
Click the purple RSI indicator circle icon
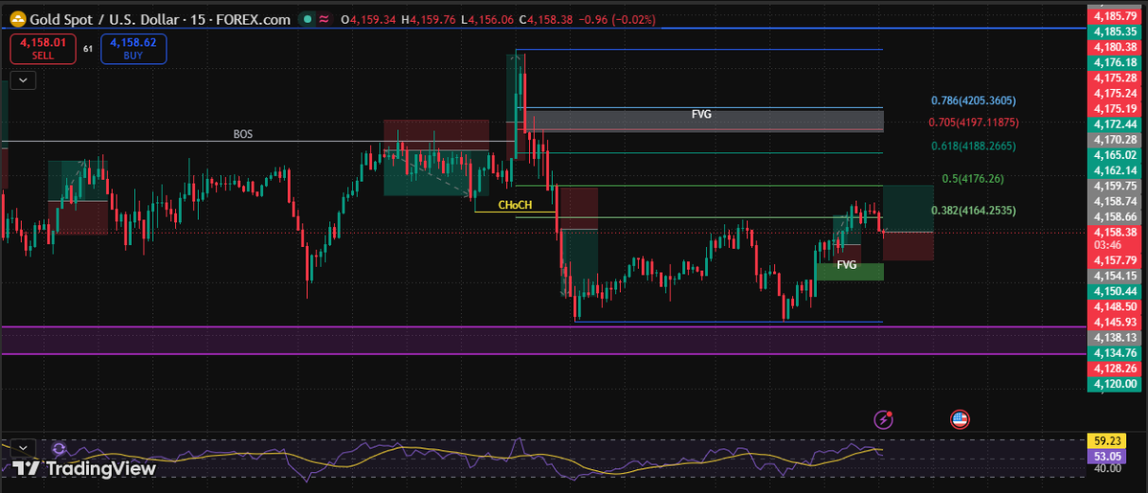pyautogui.click(x=59, y=447)
